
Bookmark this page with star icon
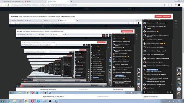click(x=164, y=5)
